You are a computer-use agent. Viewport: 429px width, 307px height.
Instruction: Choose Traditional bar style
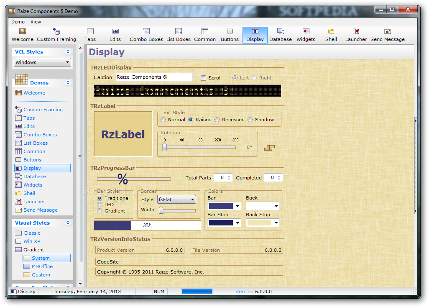100,198
